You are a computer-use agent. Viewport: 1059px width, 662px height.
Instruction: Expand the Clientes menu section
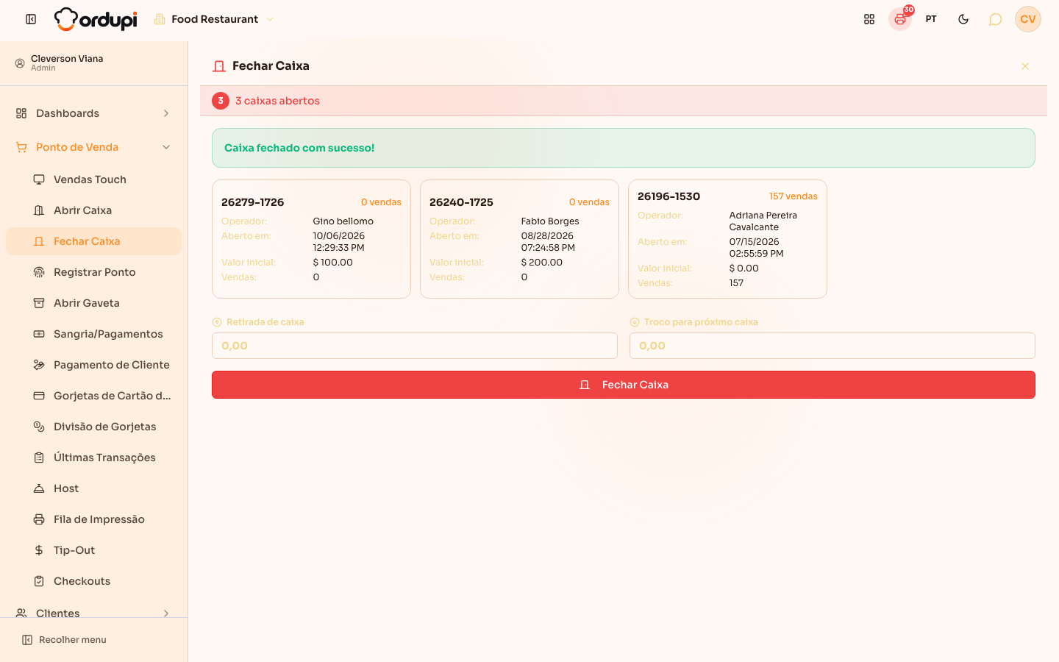tap(93, 613)
